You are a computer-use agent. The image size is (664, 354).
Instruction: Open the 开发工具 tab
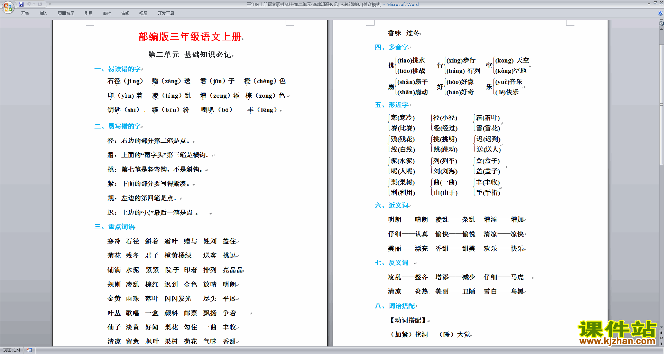pos(166,13)
